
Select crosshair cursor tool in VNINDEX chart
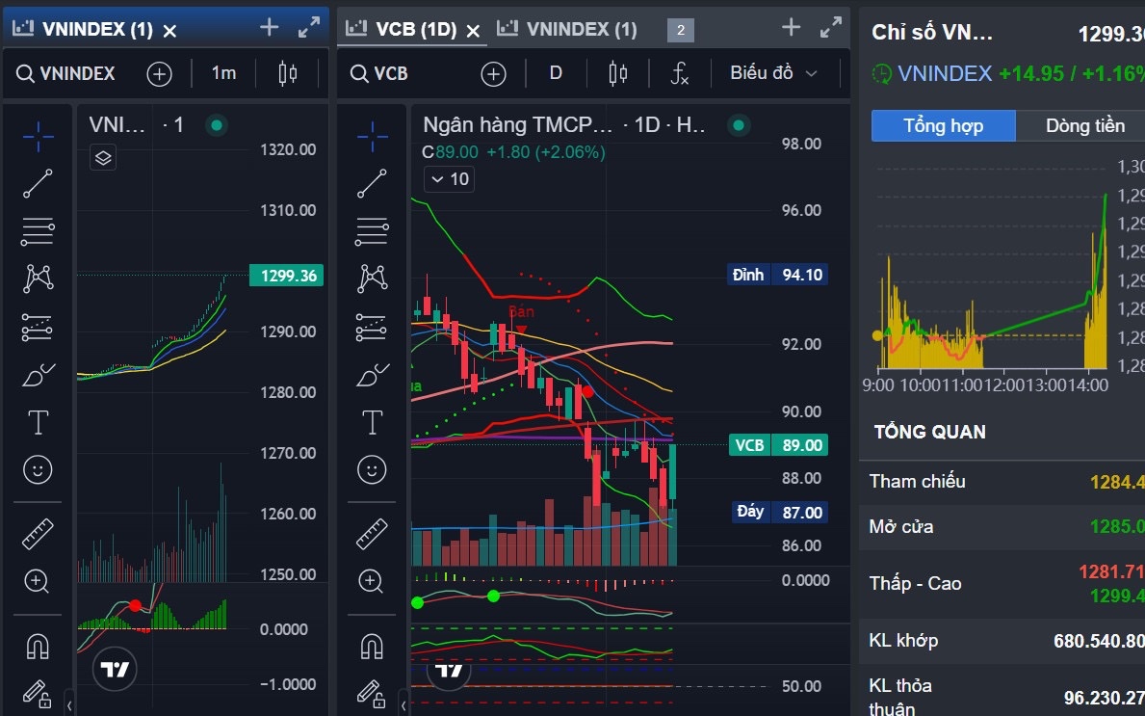coord(38,137)
